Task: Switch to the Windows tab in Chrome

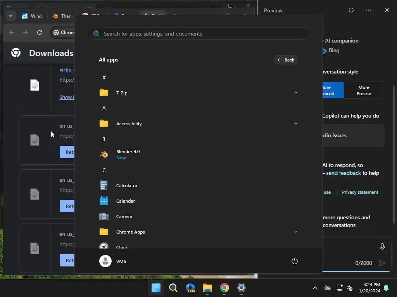Action: 32,16
